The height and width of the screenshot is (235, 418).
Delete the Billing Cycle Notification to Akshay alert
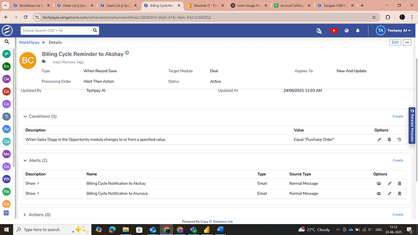pos(399,184)
